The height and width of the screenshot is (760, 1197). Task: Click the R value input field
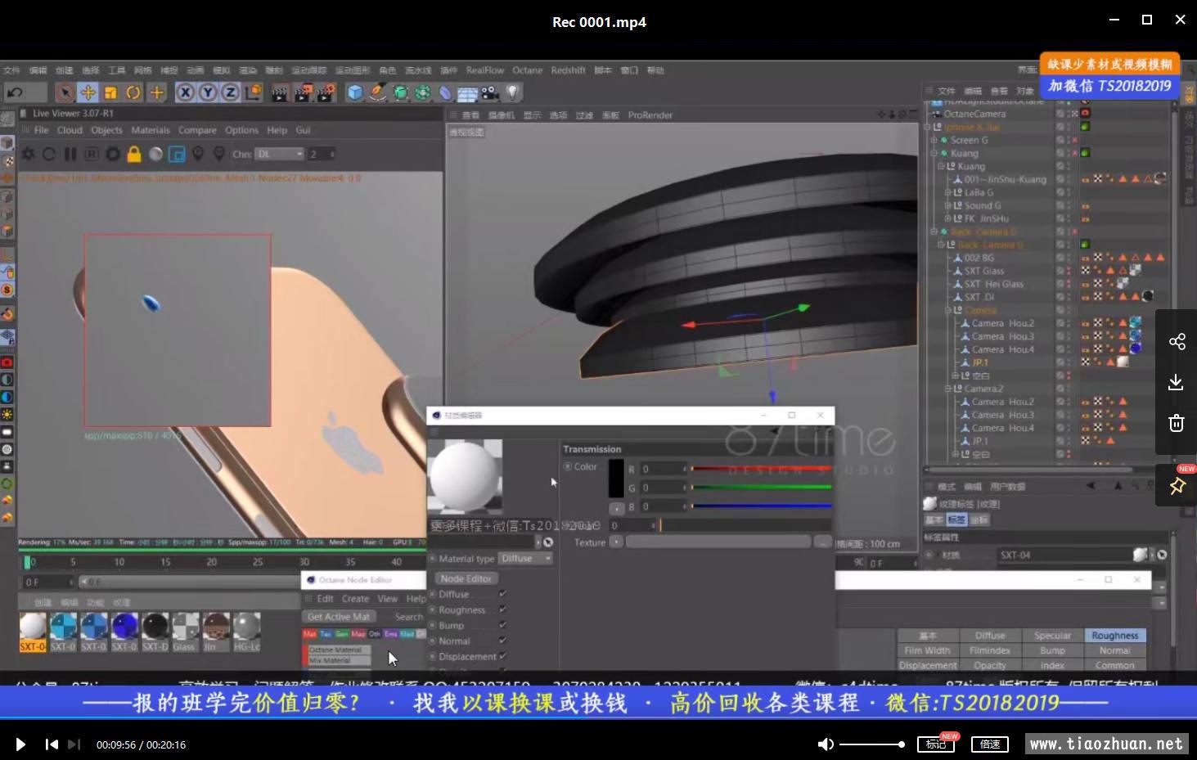tap(663, 469)
